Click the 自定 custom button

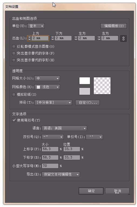coord(88,103)
